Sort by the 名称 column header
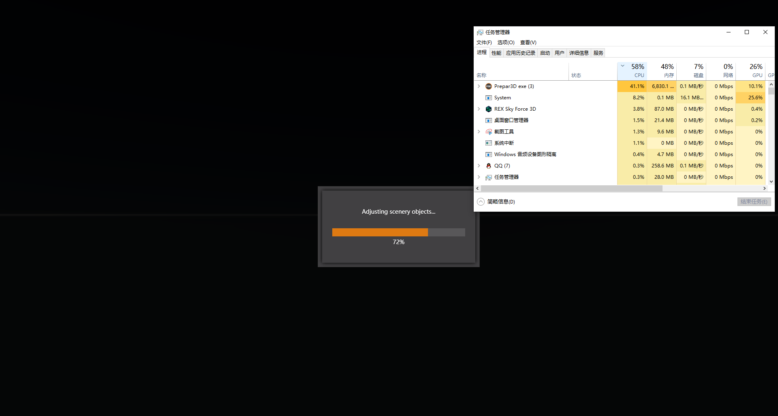 (522, 71)
